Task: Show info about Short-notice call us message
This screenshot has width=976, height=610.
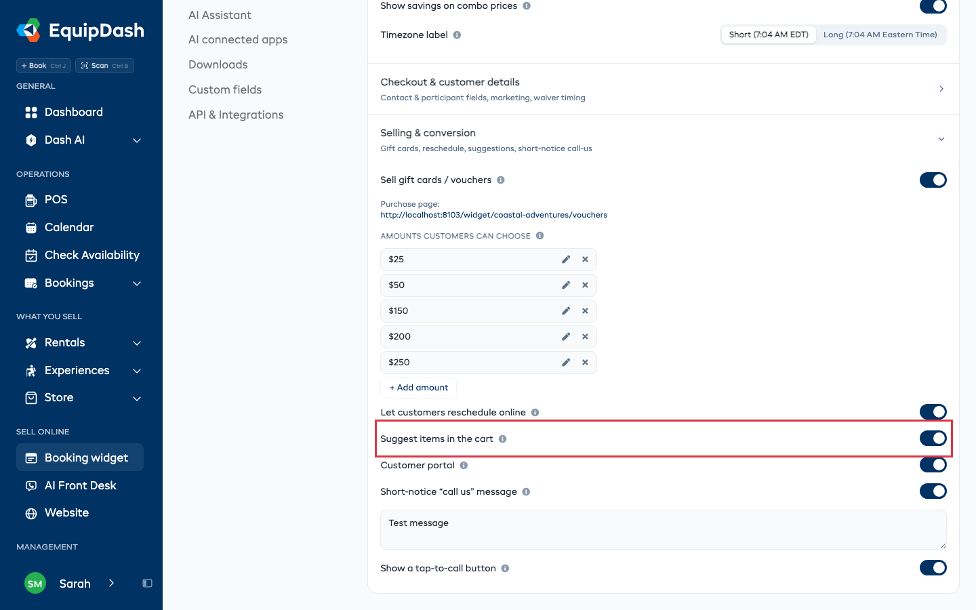Action: tap(526, 492)
